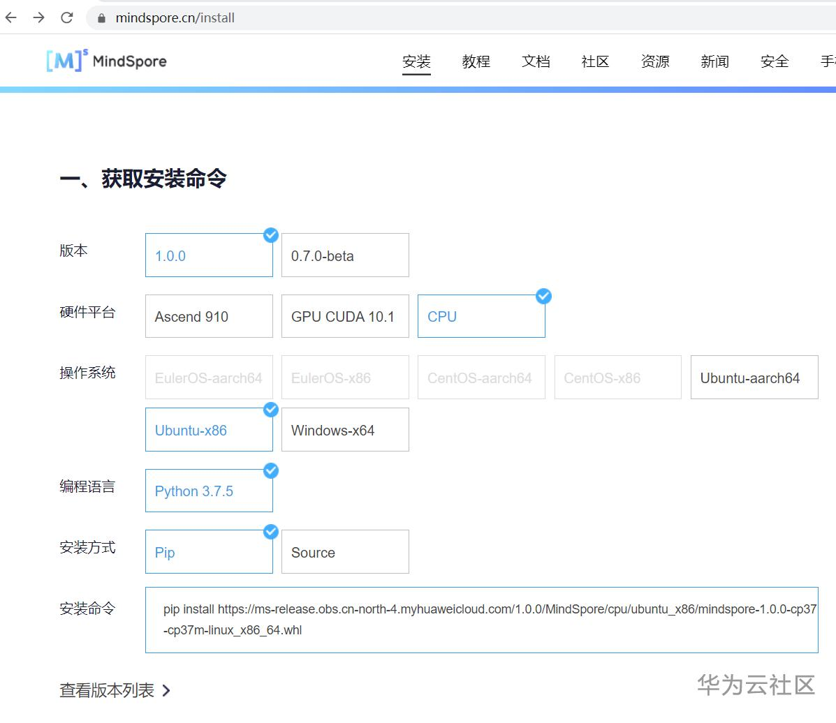Open the 安全 navigation tab
This screenshot has height=723, width=836.
pos(775,62)
